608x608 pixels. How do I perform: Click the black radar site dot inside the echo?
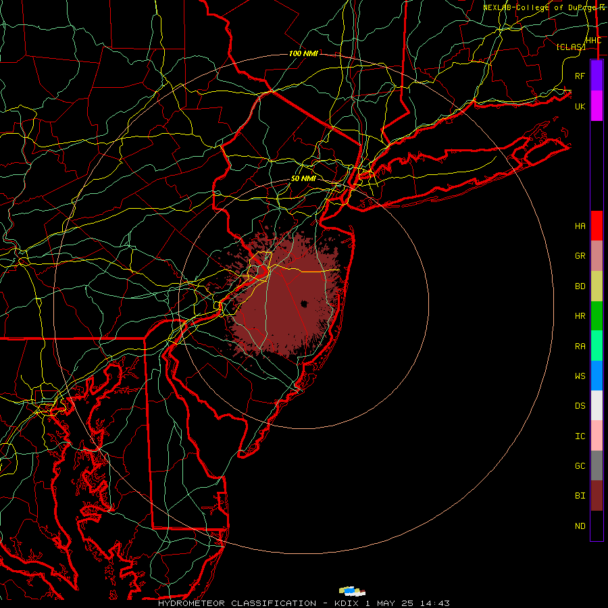pos(303,304)
